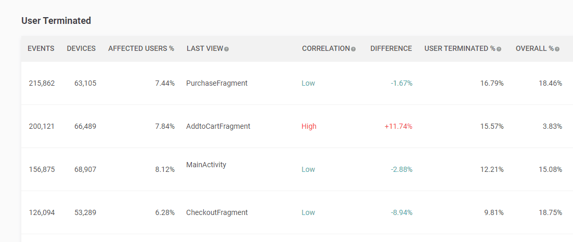Click the events count 156,875
Screen dimensions: 573x242
point(42,169)
